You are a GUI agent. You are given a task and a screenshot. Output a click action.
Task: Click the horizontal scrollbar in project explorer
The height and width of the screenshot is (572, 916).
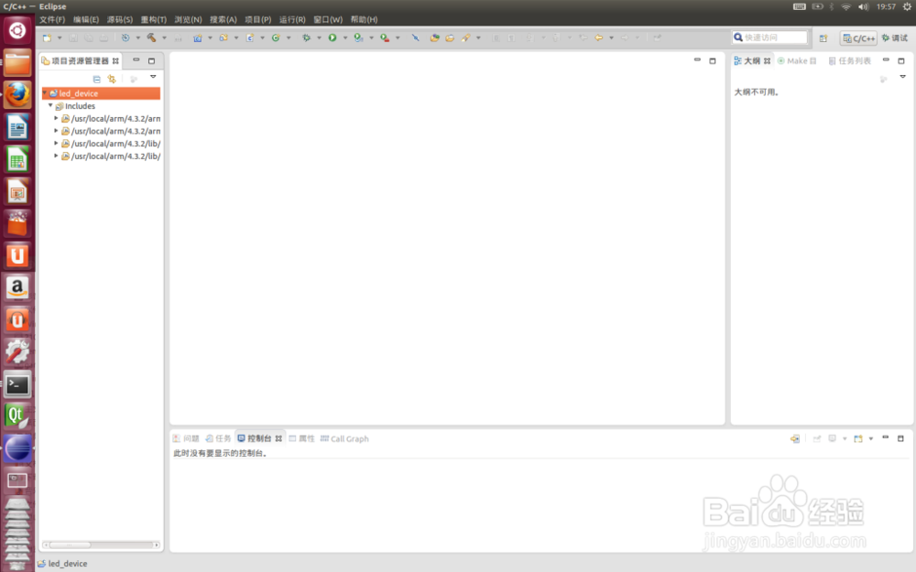click(x=101, y=545)
